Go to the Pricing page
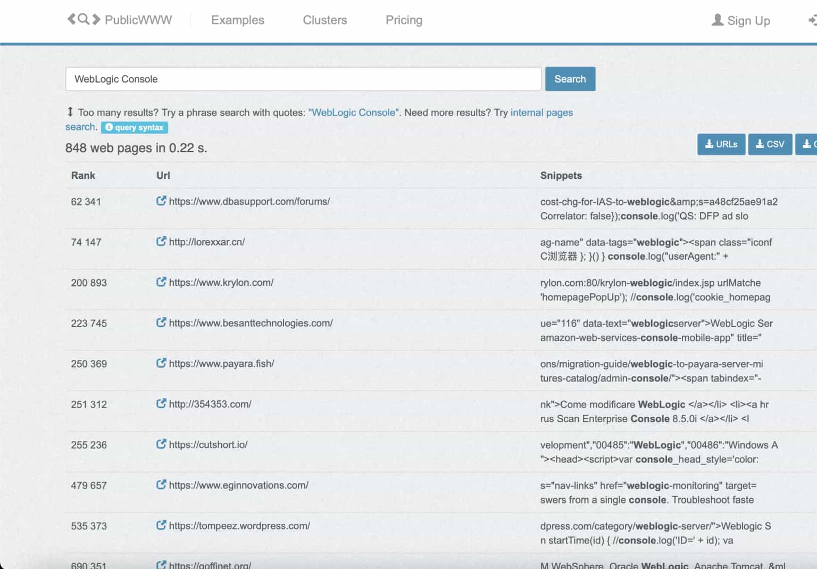 (x=404, y=20)
